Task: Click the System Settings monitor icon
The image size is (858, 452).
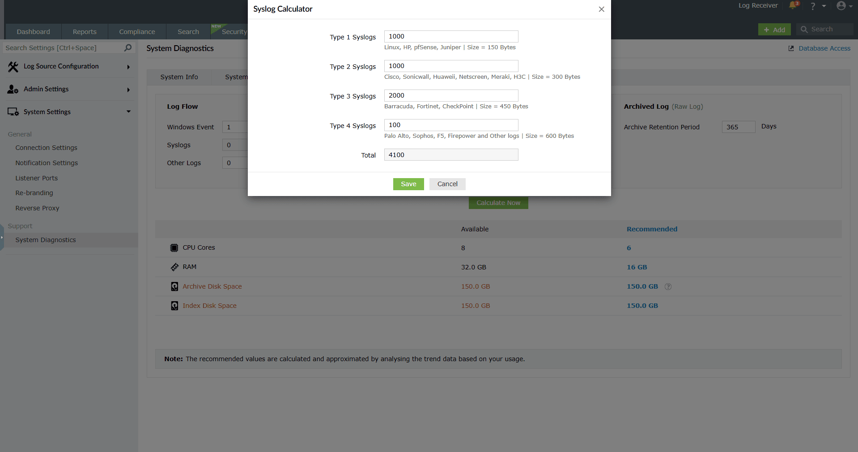Action: 13,112
